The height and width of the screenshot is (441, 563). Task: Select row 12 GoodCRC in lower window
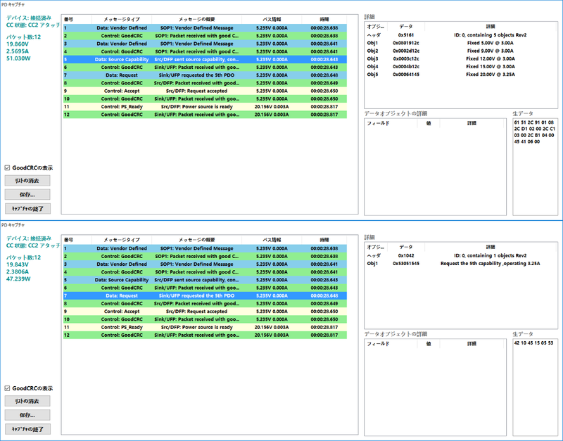(205, 335)
